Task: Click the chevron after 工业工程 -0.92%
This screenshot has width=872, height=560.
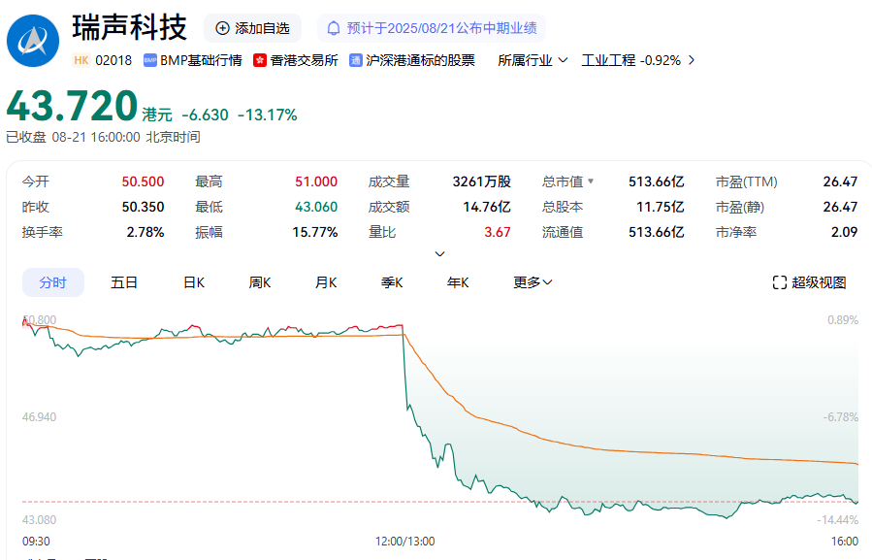Action: [x=692, y=60]
